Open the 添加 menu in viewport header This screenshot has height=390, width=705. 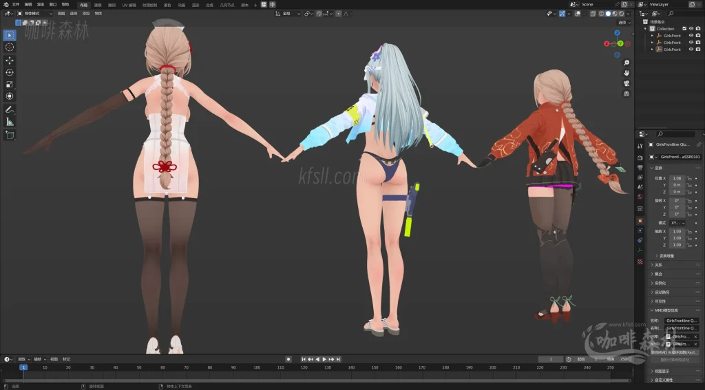tap(86, 14)
